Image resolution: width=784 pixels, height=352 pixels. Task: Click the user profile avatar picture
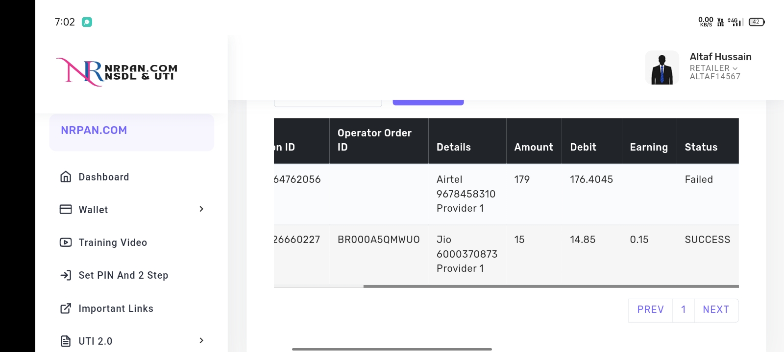coord(662,68)
